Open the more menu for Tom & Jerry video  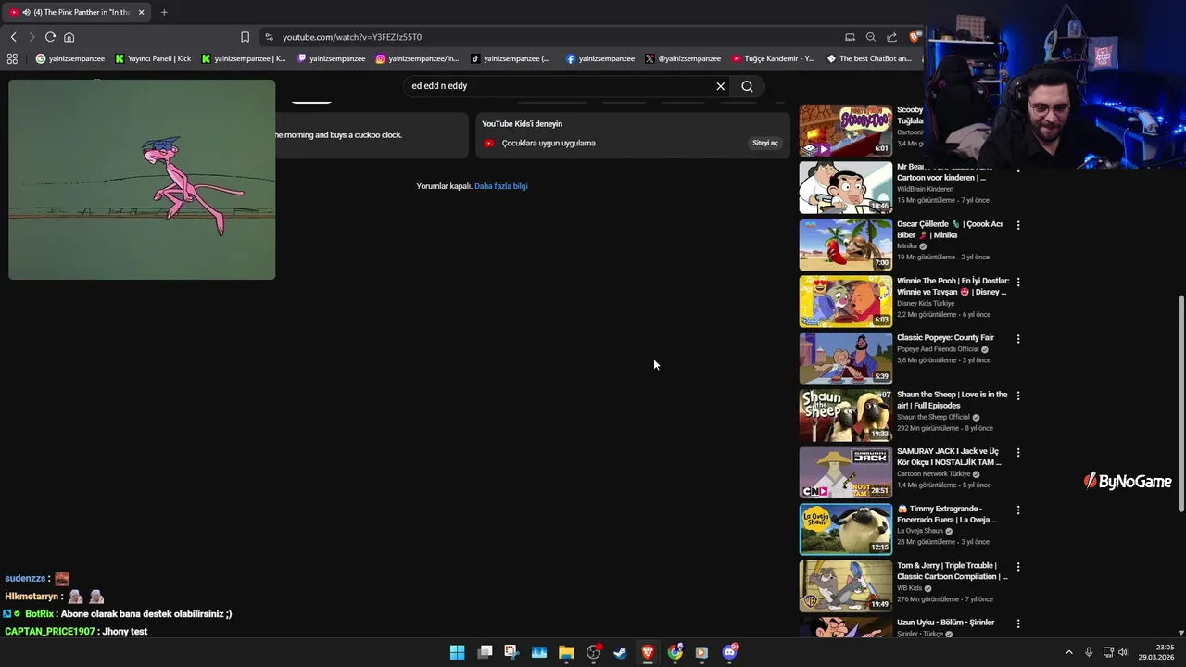(x=1018, y=567)
